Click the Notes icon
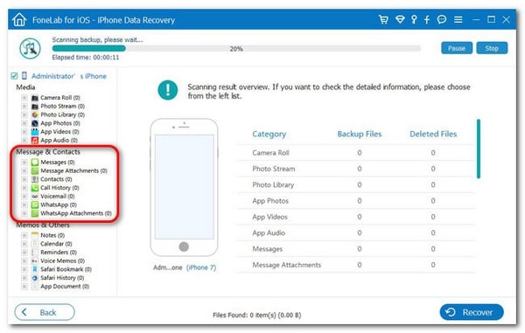This screenshot has width=525, height=333. point(35,235)
